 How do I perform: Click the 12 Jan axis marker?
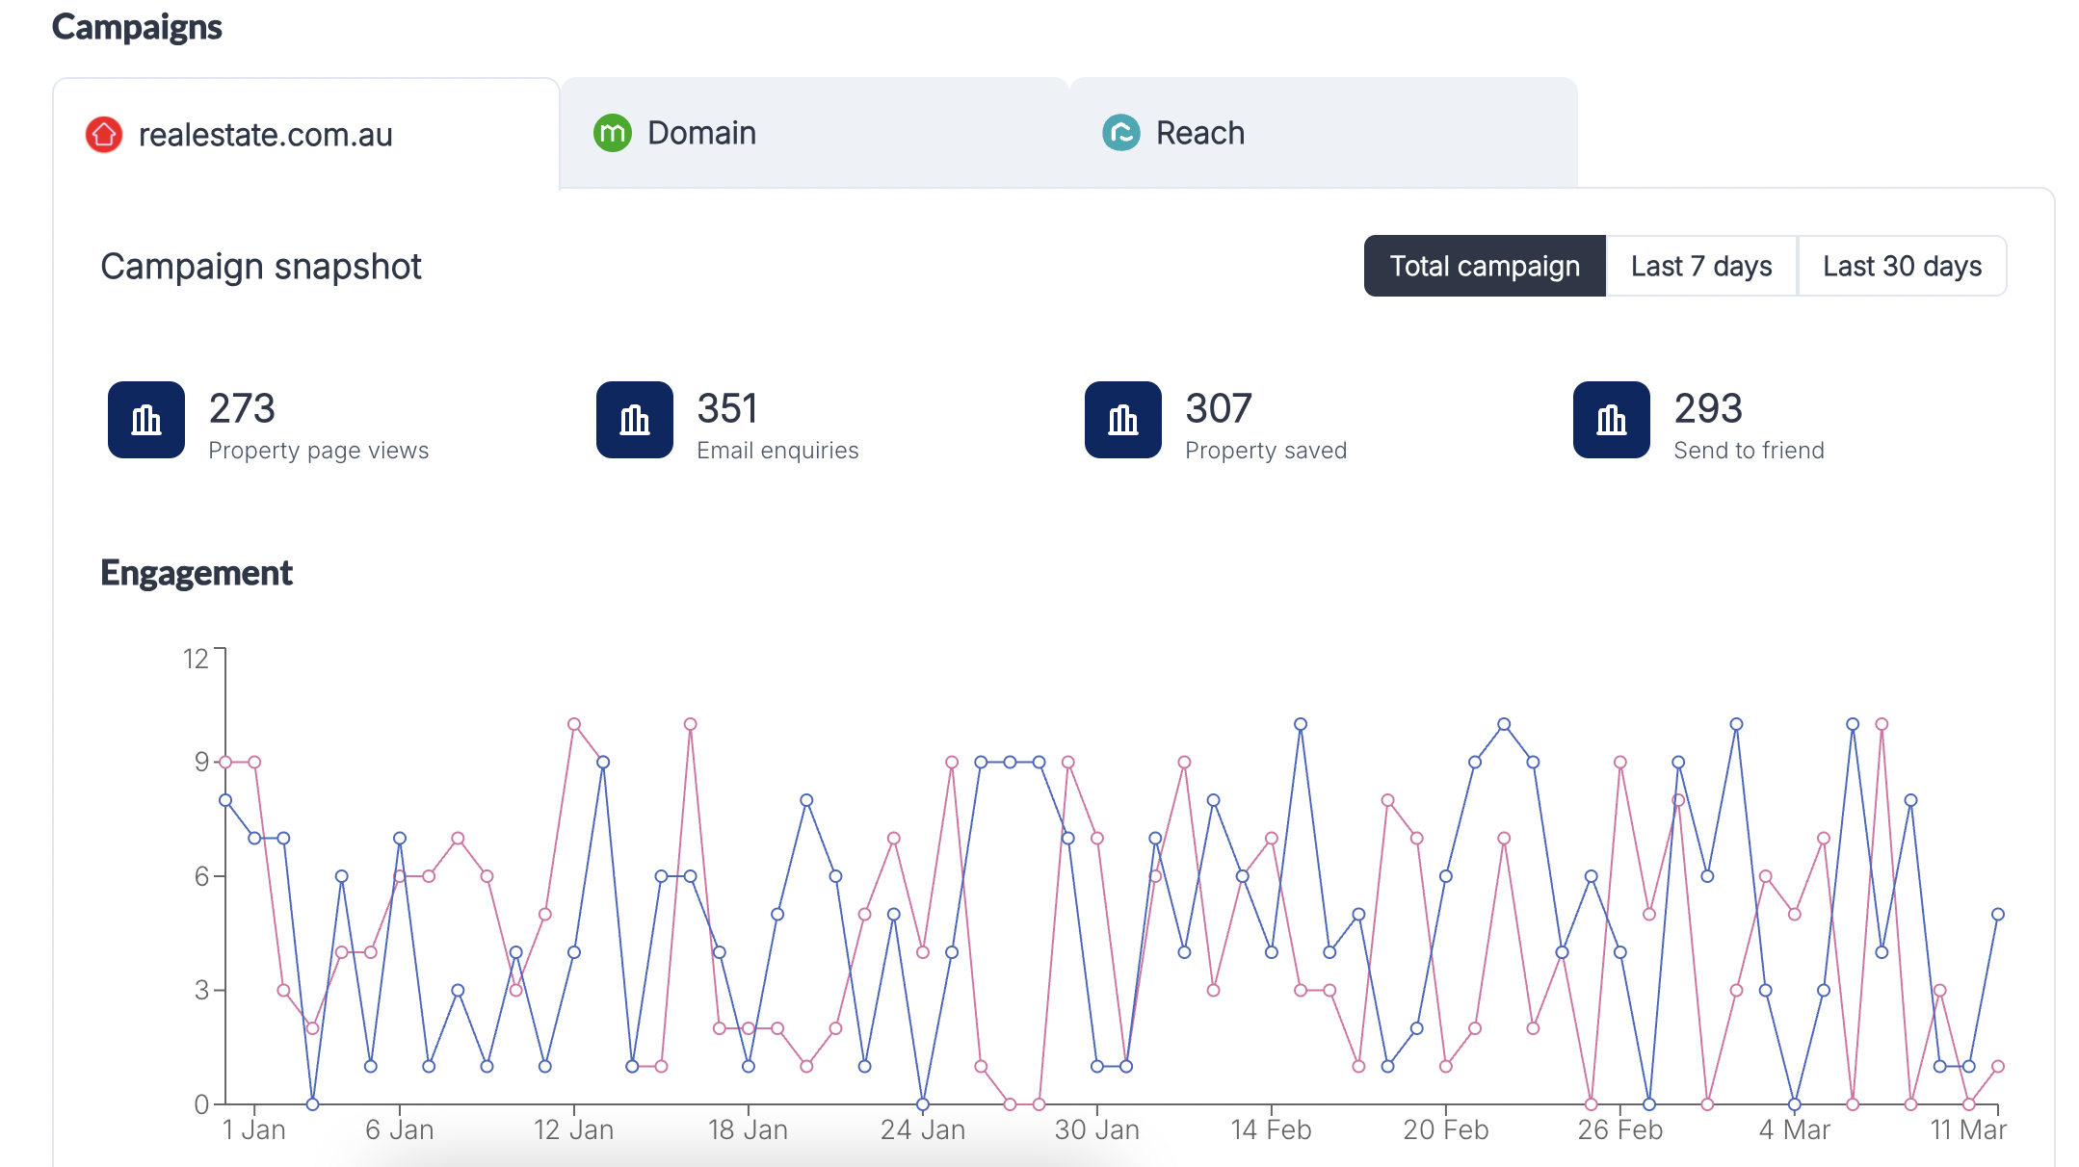pyautogui.click(x=574, y=1129)
